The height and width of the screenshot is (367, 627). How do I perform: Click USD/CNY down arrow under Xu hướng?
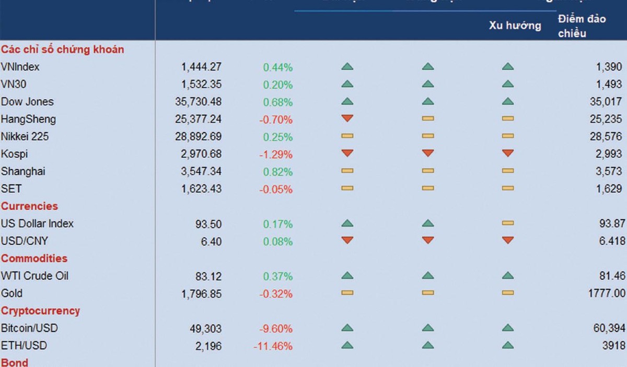pos(507,241)
